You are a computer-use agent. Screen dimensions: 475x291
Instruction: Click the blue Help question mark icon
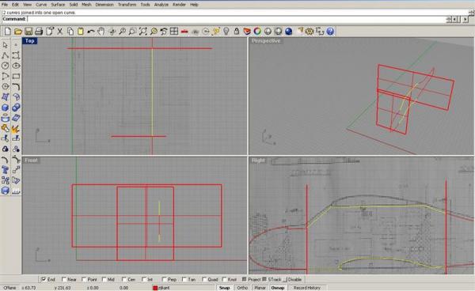click(x=330, y=31)
